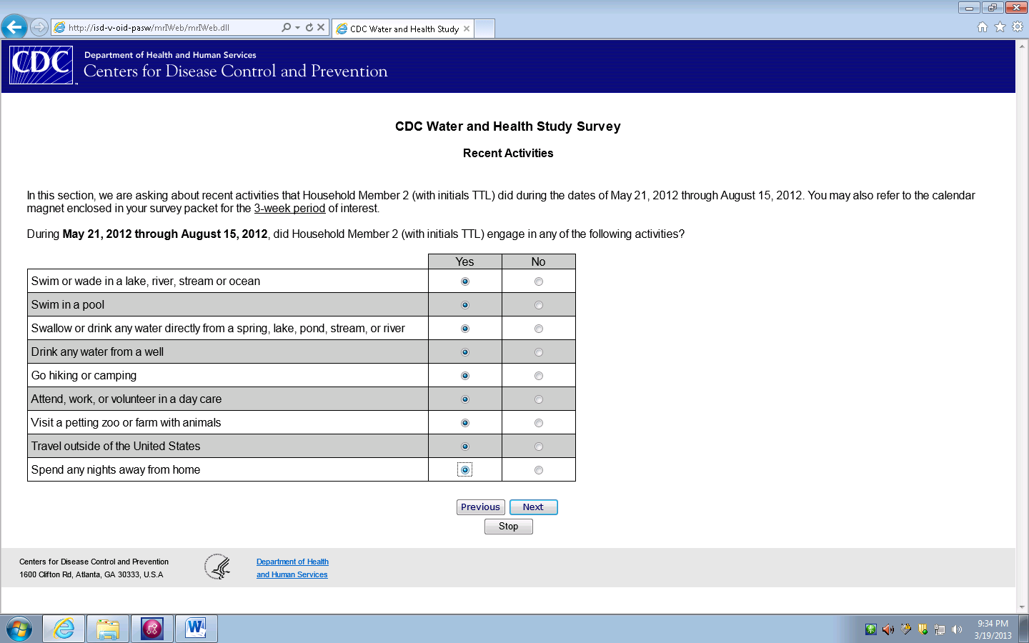Select No for Travel outside the United States
This screenshot has width=1029, height=643.
[x=539, y=447]
